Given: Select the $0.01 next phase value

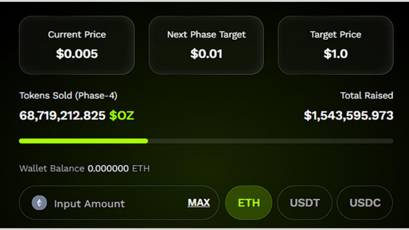Looking at the screenshot, I should 206,54.
